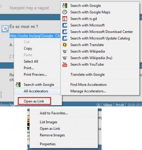
Task: Expand the All Accelerators submenu arrow
Action: click(58, 91)
